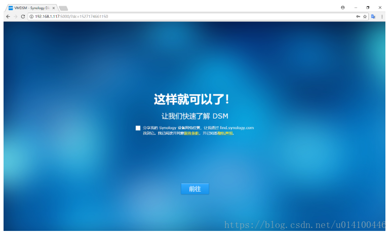The image size is (392, 235).
Task: Open the 隐私声明 privacy link
Action: (225, 133)
